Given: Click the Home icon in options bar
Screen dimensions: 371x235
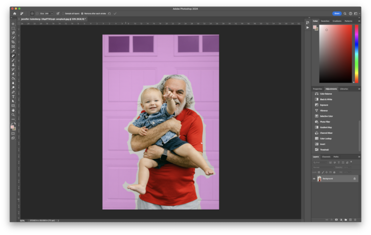Looking at the screenshot, I should point(14,14).
